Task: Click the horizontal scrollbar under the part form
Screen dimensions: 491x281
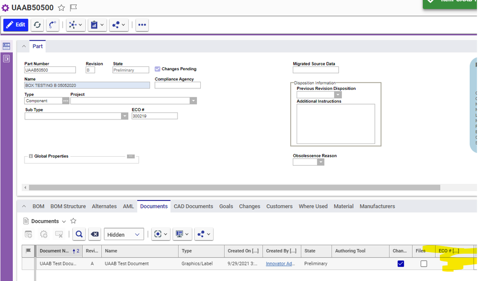Action: click(x=234, y=188)
